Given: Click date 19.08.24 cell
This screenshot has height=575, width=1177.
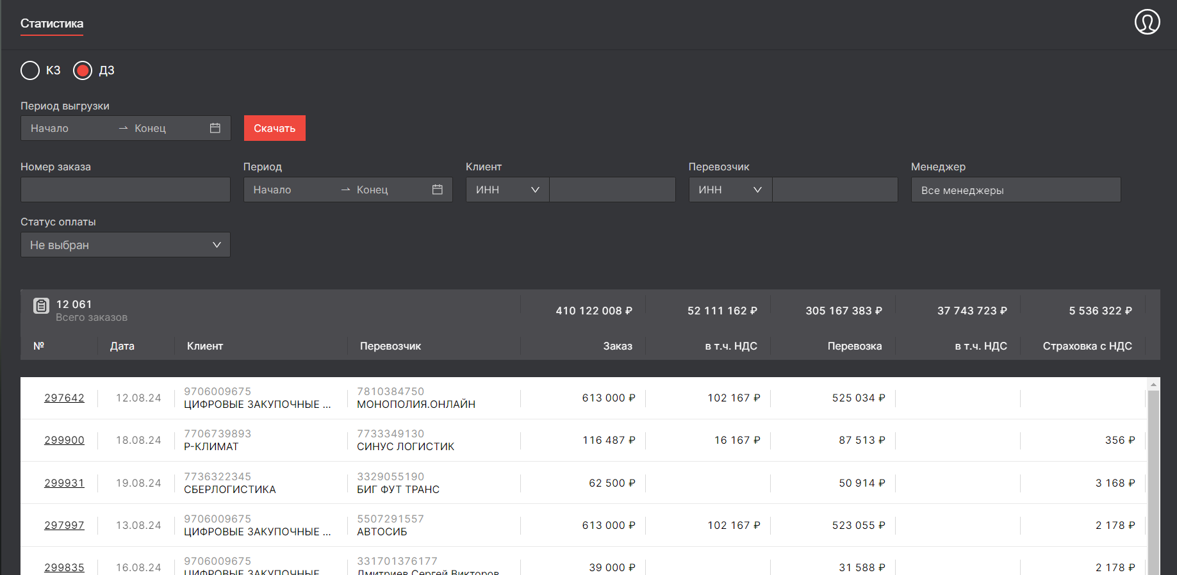Looking at the screenshot, I should 138,483.
